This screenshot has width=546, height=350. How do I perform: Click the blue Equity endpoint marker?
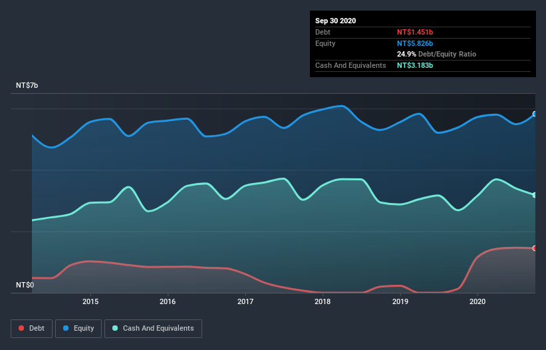pyautogui.click(x=534, y=114)
